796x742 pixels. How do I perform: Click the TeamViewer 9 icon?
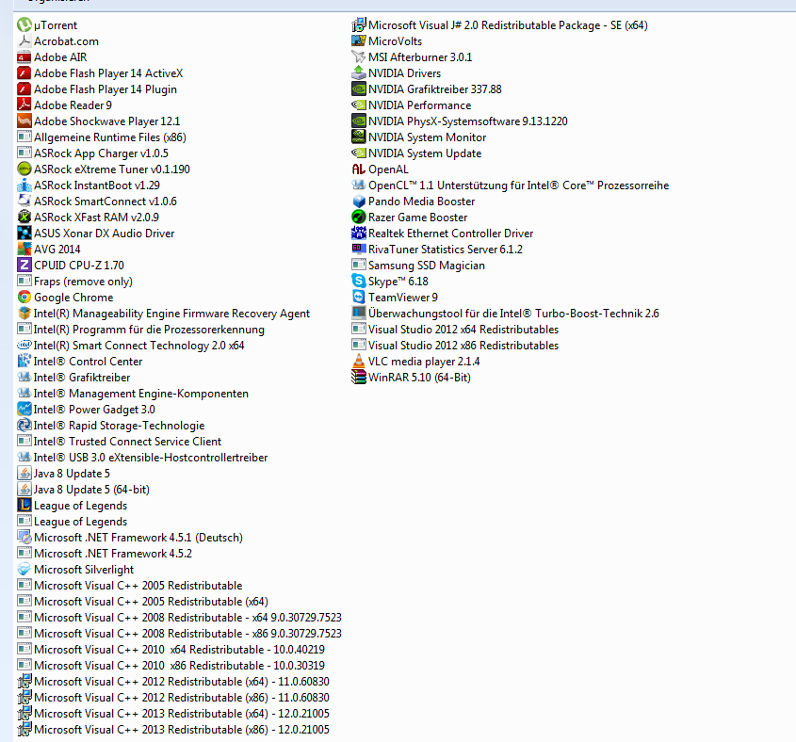[x=359, y=298]
